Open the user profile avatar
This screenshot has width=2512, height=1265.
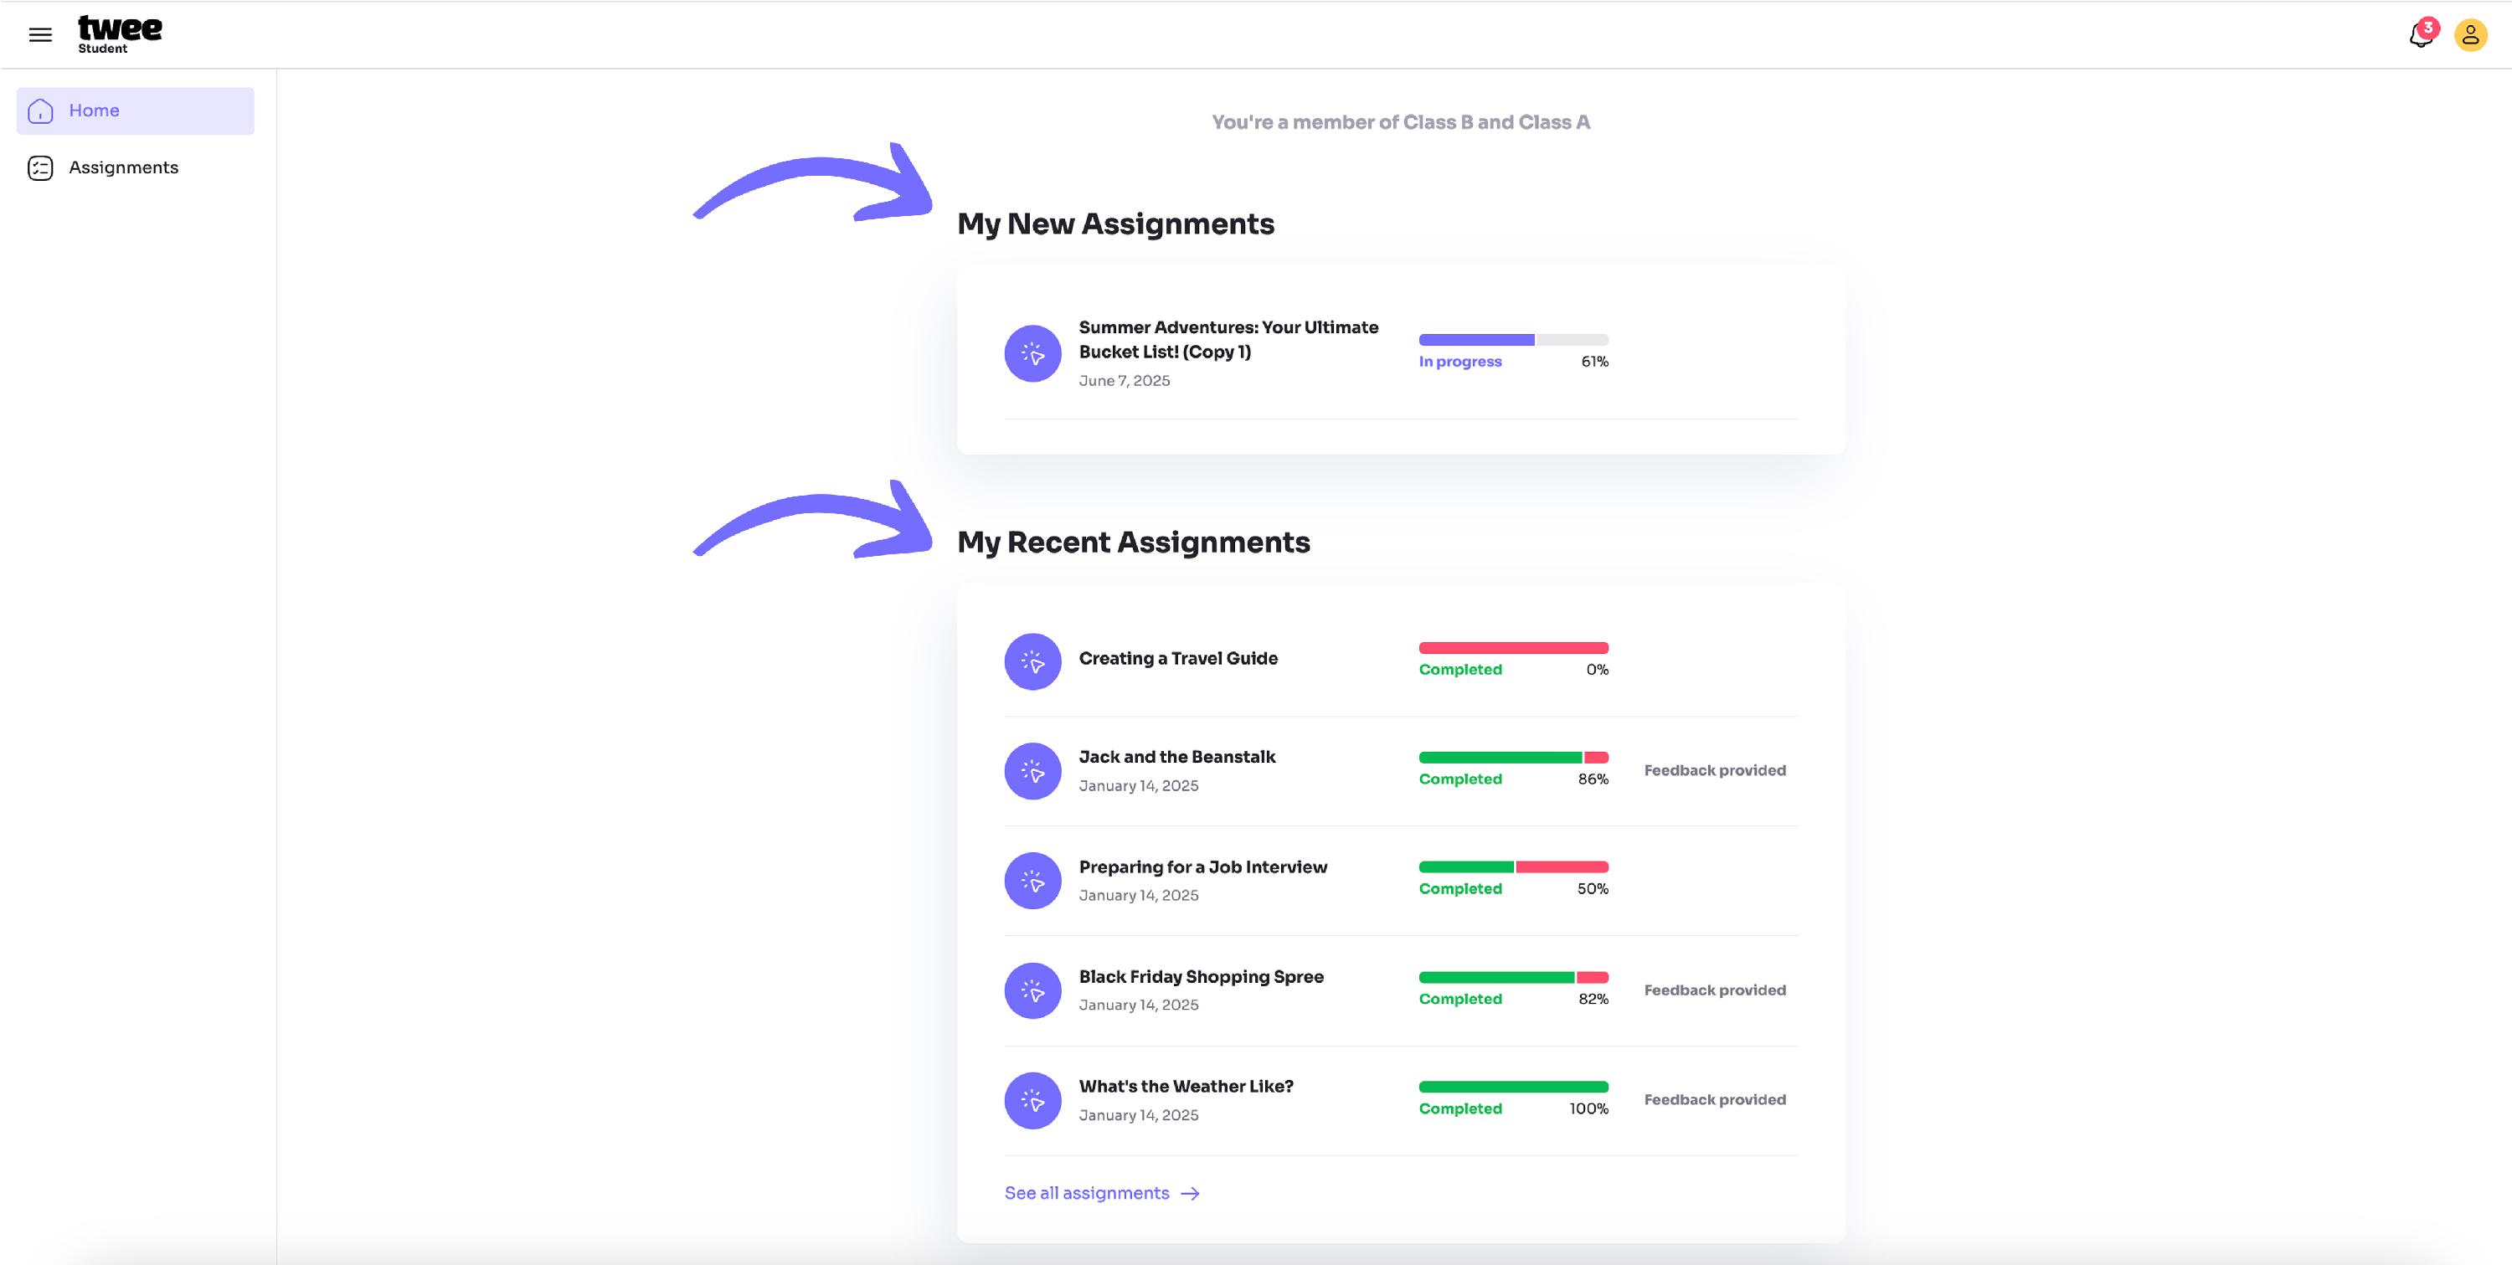pyautogui.click(x=2470, y=35)
